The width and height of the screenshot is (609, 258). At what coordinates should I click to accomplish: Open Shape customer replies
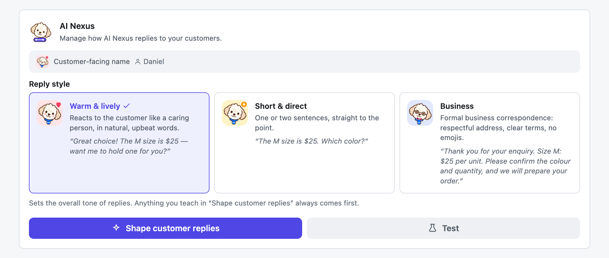166,228
